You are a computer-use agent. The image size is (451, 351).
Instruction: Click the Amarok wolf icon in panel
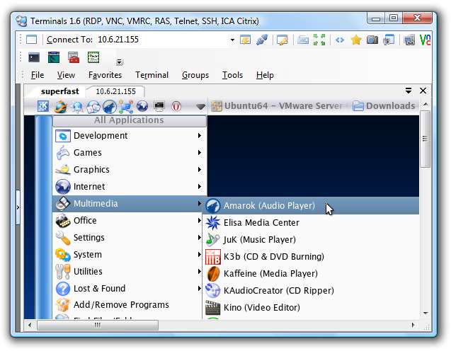[110, 107]
